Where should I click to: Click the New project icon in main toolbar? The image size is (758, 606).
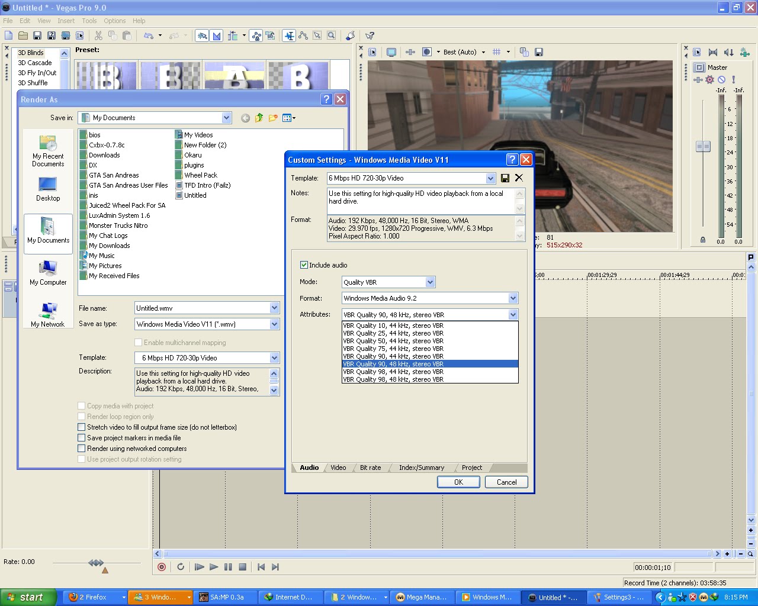[x=8, y=36]
